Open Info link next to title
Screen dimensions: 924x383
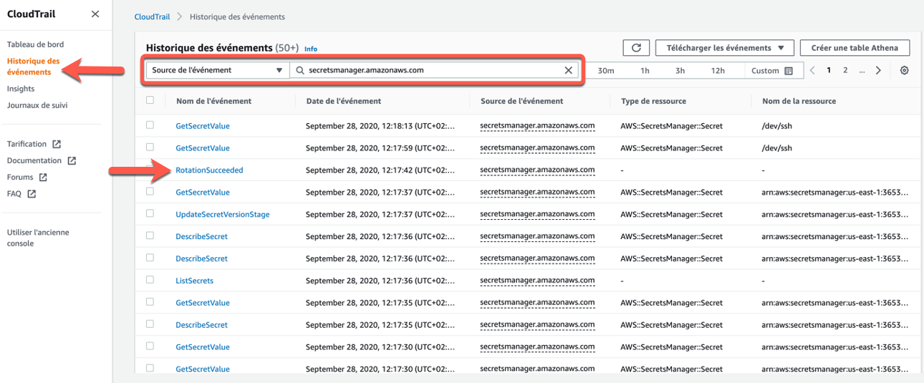coord(311,49)
